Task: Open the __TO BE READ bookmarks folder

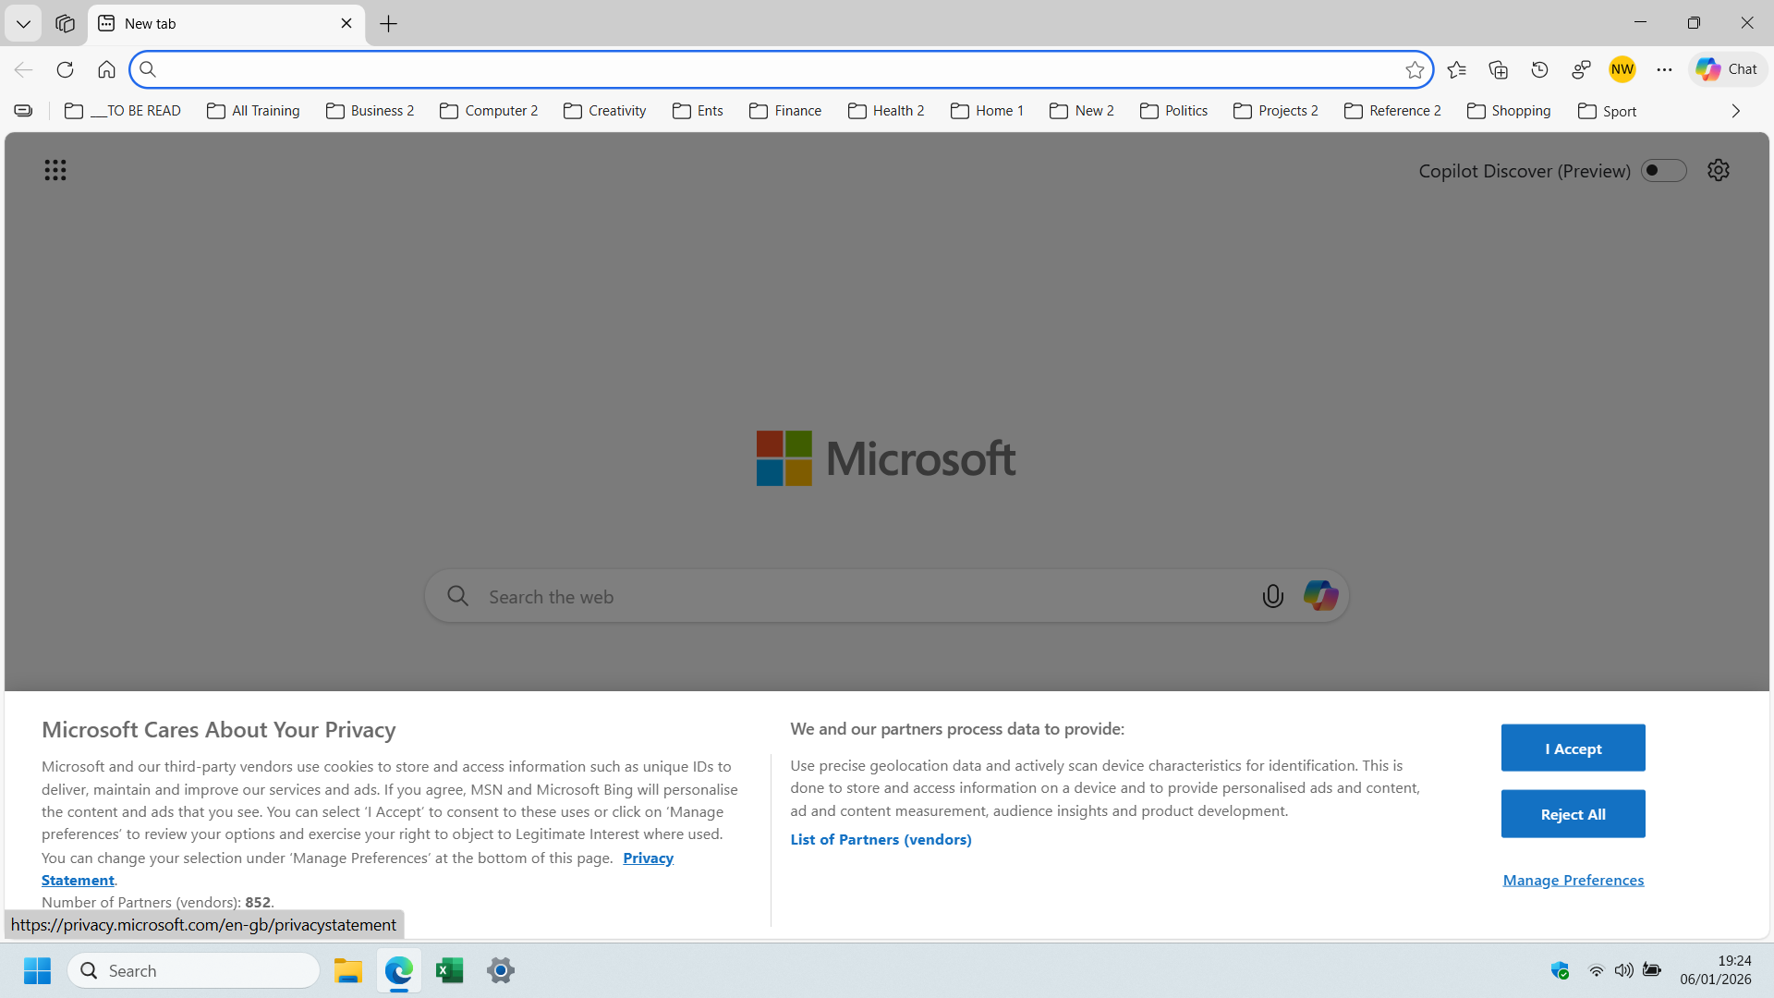Action: pyautogui.click(x=123, y=111)
